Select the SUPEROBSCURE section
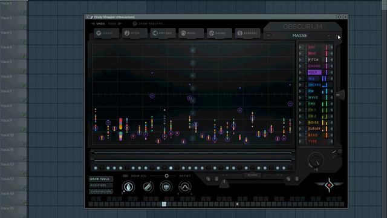 (x=101, y=191)
